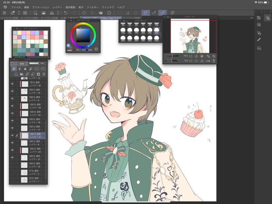Screen dimensions: 272x204
Task: Select layer レイヤー 17 in layer list
Action: point(33,128)
